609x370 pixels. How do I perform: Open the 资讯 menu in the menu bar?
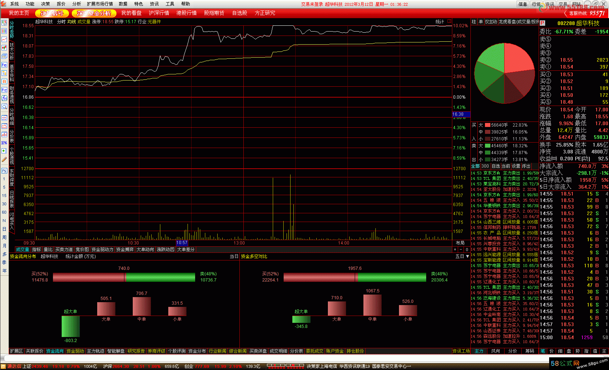[154, 4]
